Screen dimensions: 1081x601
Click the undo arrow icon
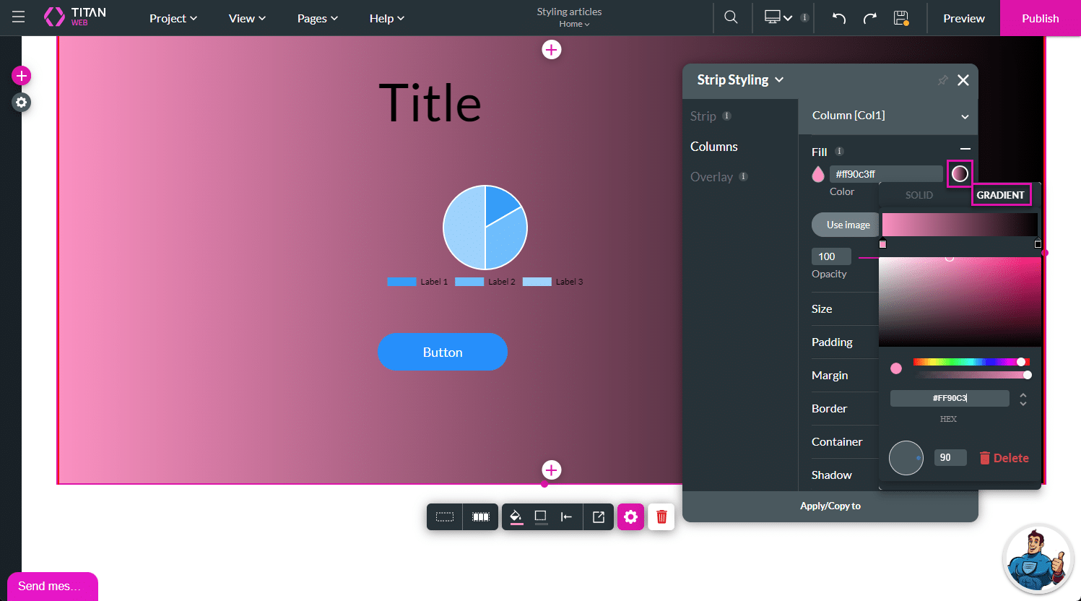[x=838, y=18]
